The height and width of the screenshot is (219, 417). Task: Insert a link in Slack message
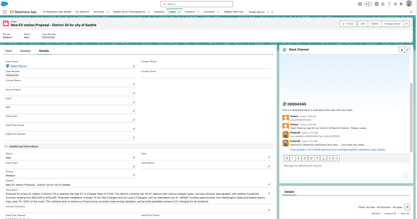click(x=305, y=158)
